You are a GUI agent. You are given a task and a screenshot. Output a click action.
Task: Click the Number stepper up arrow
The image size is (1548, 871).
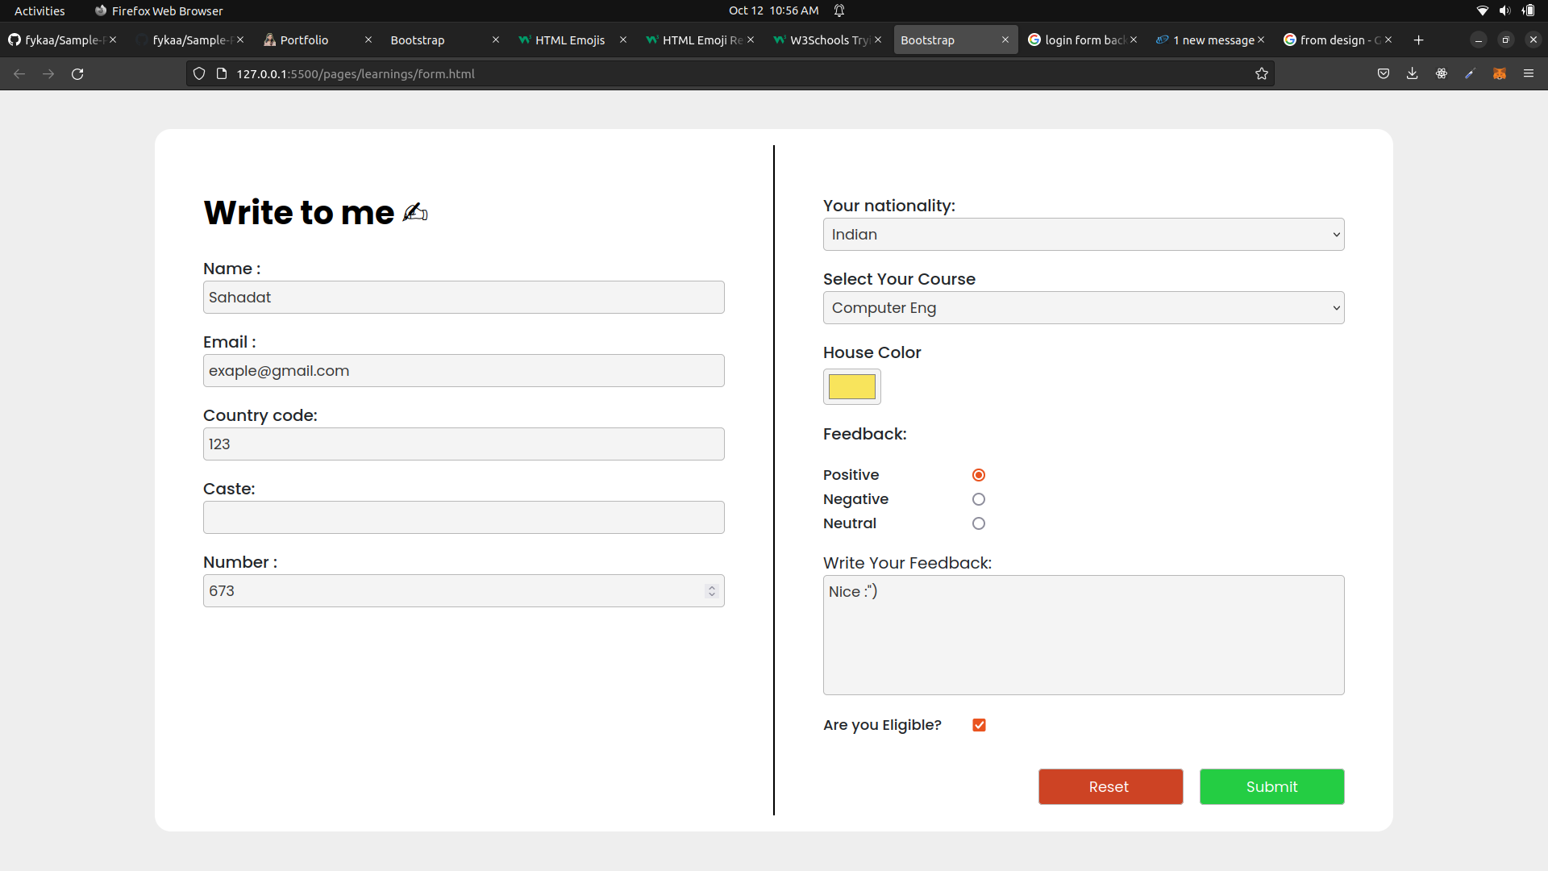[710, 586]
